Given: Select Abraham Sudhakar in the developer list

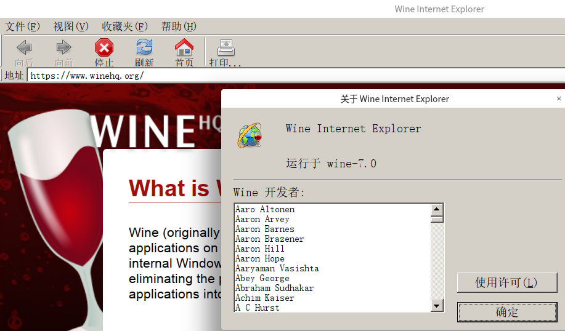Looking at the screenshot, I should coord(275,288).
